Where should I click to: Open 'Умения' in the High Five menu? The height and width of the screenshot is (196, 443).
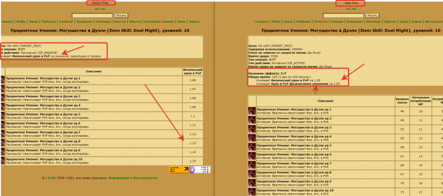337,22
